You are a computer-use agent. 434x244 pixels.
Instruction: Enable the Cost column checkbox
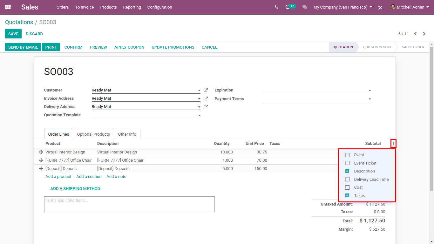(347, 187)
